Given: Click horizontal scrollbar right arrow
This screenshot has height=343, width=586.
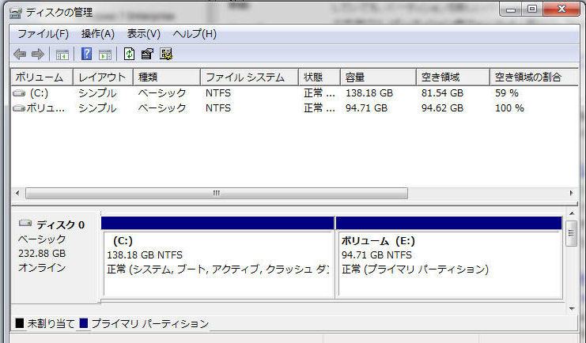Looking at the screenshot, I should [571, 193].
